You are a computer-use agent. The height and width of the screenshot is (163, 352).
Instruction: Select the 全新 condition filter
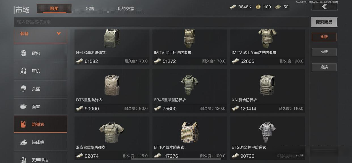[324, 37]
